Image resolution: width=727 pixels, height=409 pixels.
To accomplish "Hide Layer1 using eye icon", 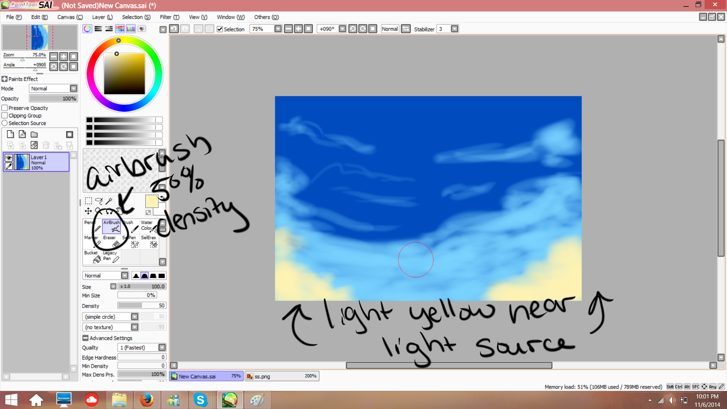I will pos(8,158).
